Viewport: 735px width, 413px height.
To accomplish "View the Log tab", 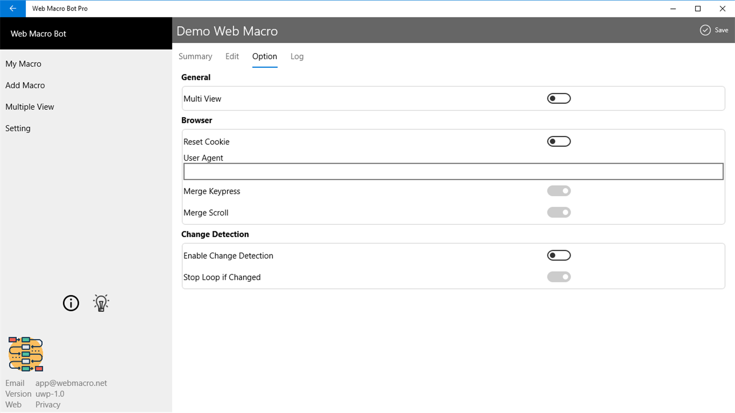I will [297, 56].
